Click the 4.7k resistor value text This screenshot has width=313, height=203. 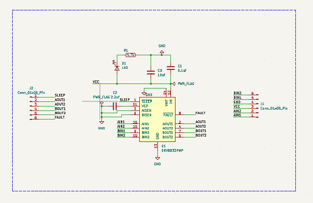(130, 55)
